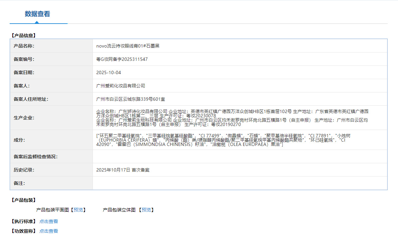Image resolution: width=398 pixels, height=247 pixels.
Task: Click the 【产品包装】 section heading
Action: pos(23,200)
